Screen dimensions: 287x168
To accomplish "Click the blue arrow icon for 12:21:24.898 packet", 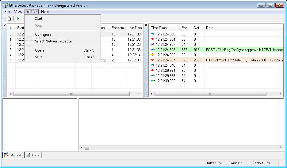I will [153, 34].
